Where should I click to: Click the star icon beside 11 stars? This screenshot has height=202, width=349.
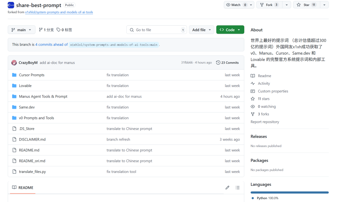[253, 99]
